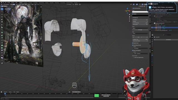Select the Select Box tool
178x100 pixels.
(2, 9)
